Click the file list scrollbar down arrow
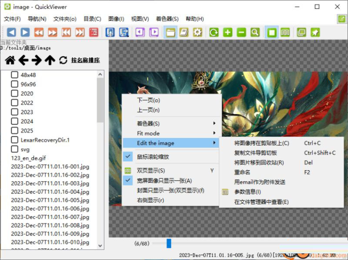 coord(100,246)
